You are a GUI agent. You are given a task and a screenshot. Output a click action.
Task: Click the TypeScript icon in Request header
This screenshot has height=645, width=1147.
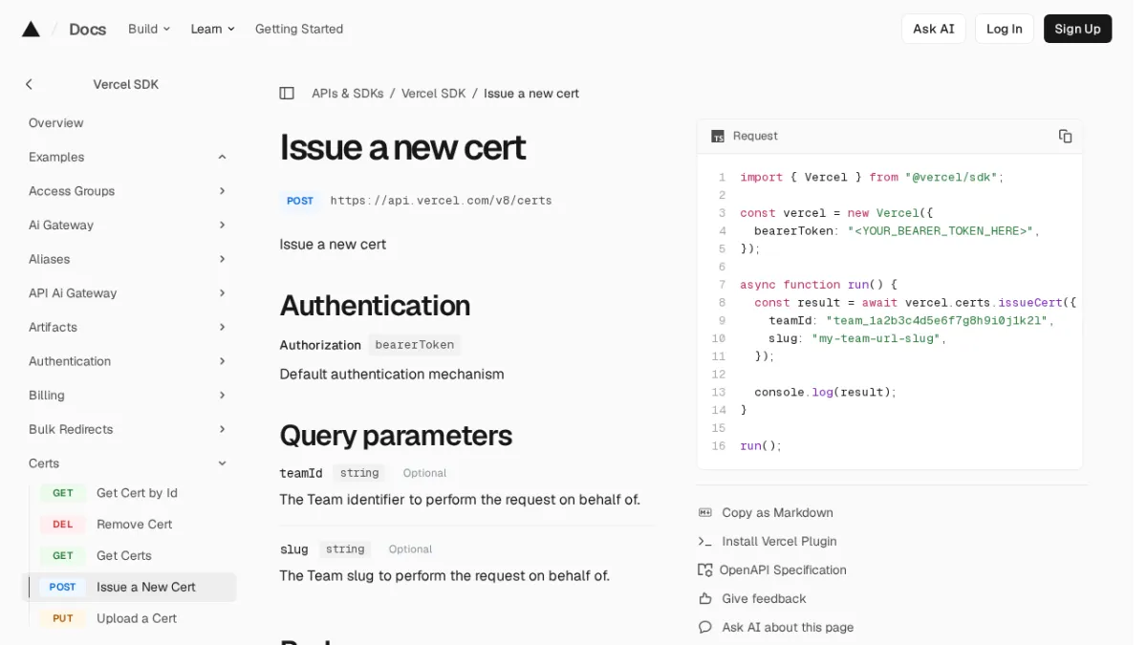click(x=718, y=137)
